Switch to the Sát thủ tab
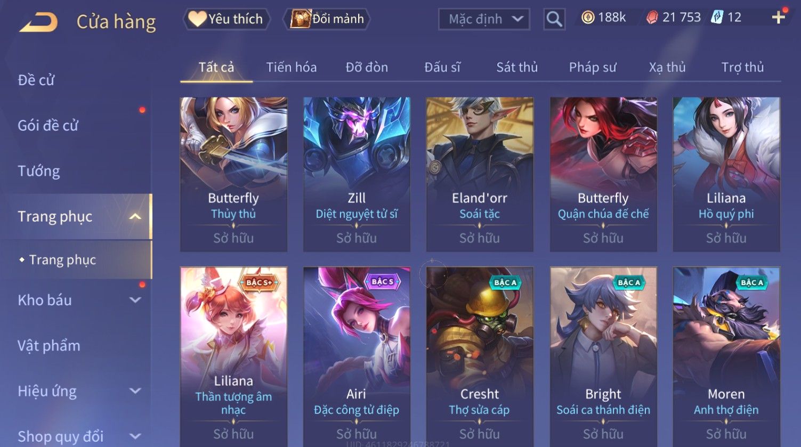The image size is (801, 447). coord(517,67)
